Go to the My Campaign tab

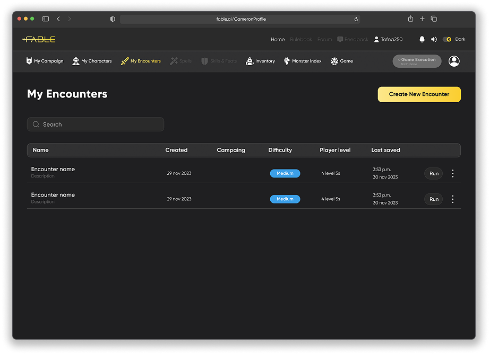coord(45,61)
